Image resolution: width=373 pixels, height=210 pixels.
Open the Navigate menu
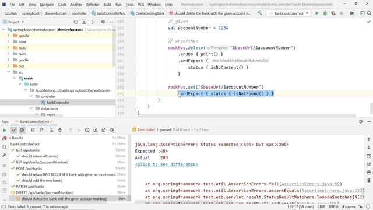47,5
